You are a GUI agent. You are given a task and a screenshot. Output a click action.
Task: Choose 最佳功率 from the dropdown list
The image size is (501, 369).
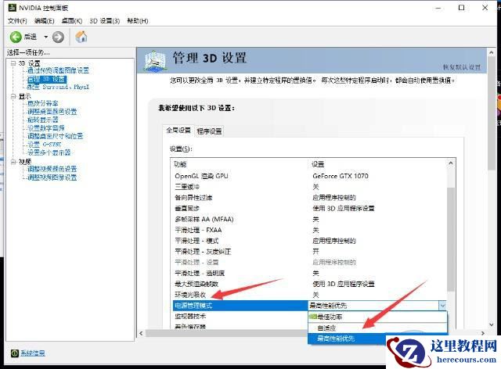(377, 317)
